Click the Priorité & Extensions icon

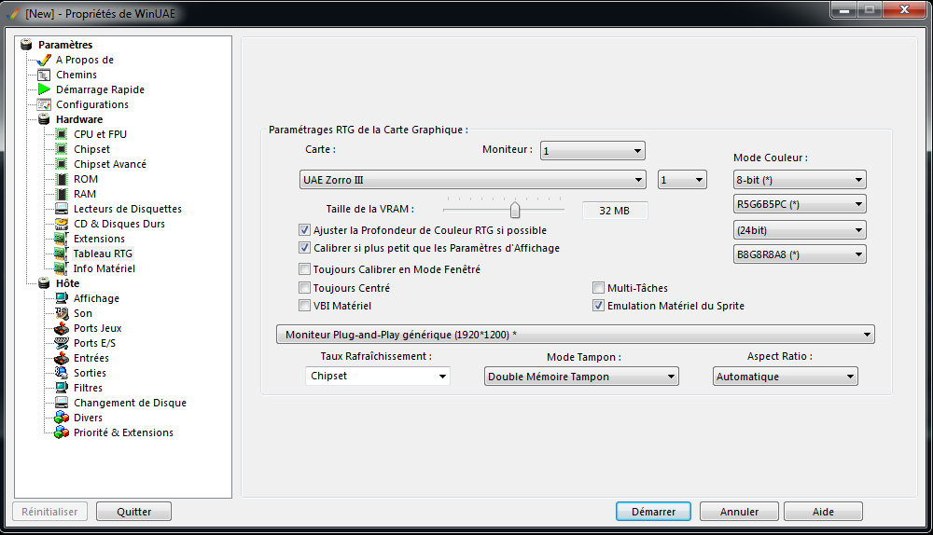pos(62,432)
